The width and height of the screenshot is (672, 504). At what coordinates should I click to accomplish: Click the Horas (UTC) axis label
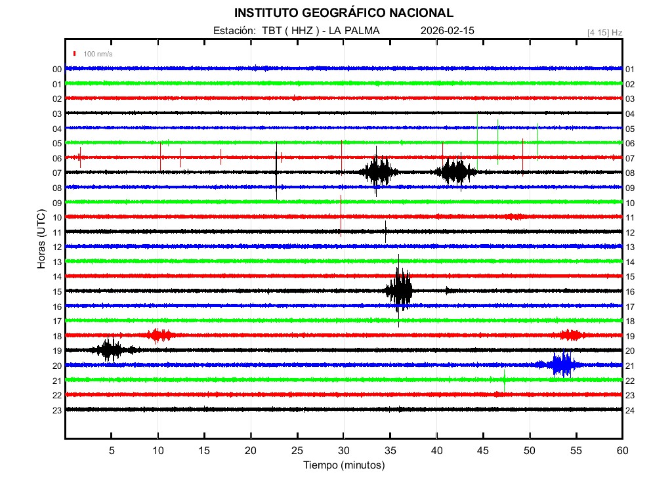41,240
